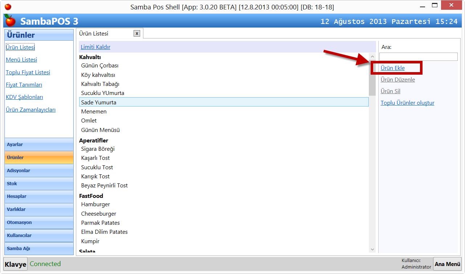Open the Otomasyon section

click(39, 223)
